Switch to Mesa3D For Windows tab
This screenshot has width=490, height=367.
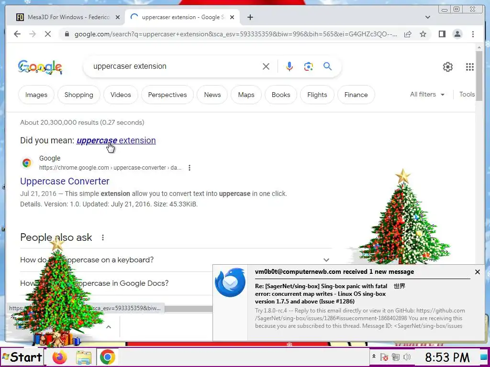[68, 17]
